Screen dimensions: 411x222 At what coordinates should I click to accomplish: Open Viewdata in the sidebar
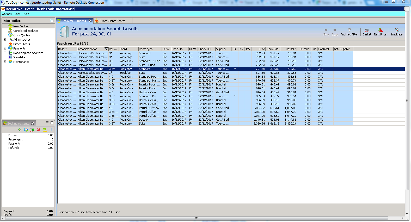click(x=19, y=57)
